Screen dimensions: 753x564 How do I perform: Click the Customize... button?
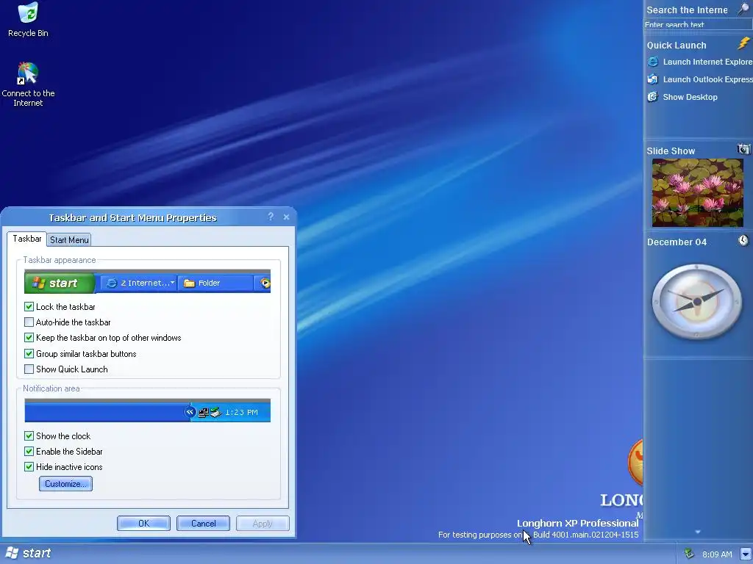tap(65, 483)
